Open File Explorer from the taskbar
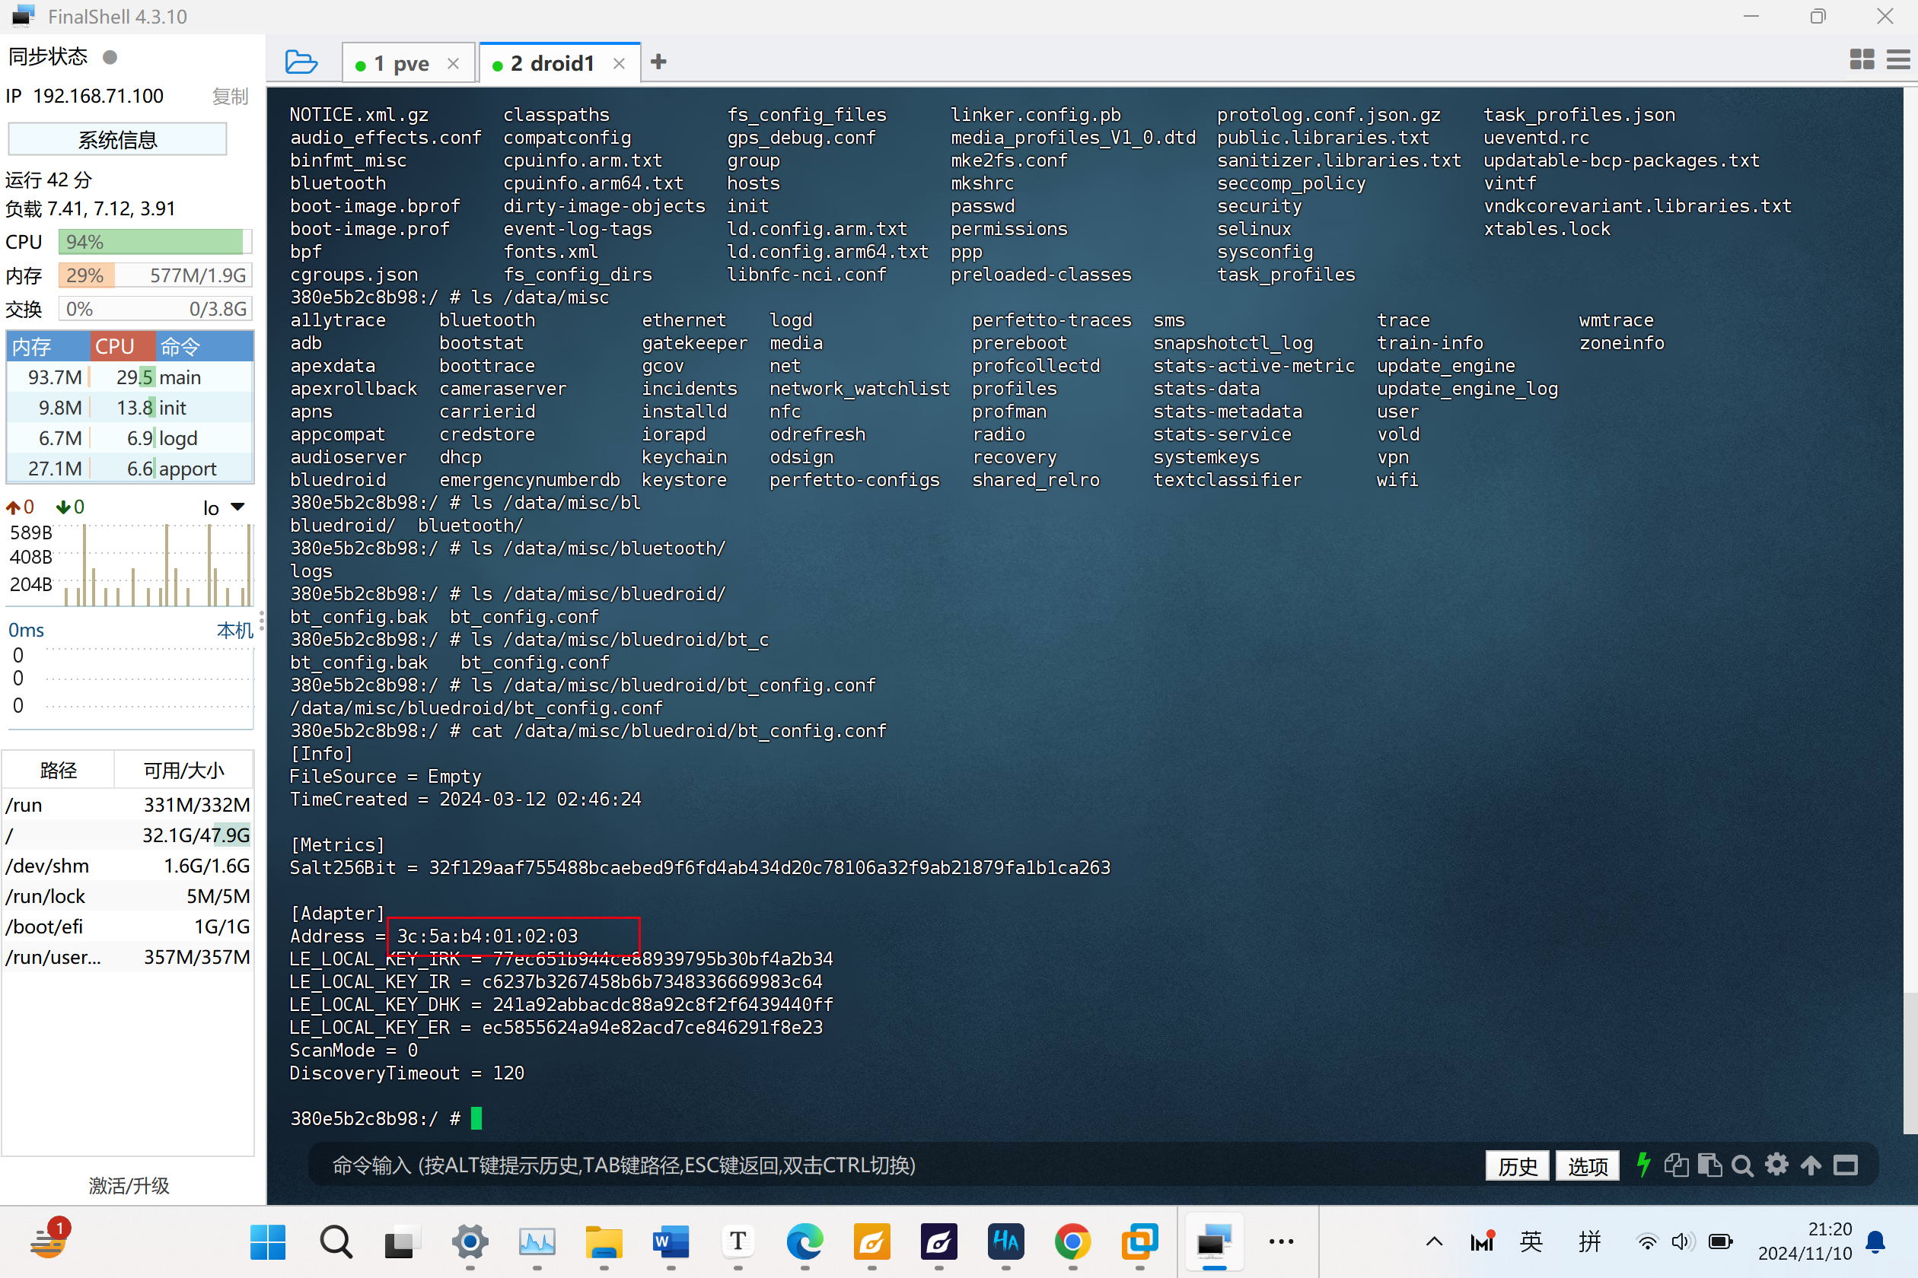1918x1278 pixels. pyautogui.click(x=604, y=1241)
